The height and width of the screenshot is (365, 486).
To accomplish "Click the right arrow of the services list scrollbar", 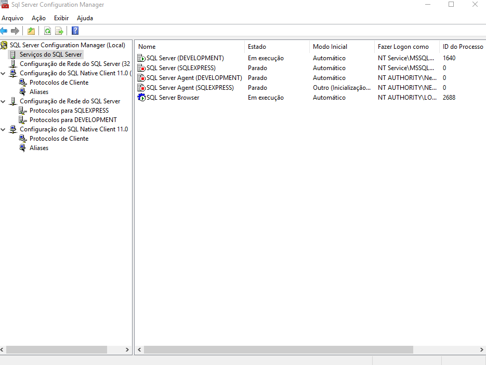I will 481,349.
